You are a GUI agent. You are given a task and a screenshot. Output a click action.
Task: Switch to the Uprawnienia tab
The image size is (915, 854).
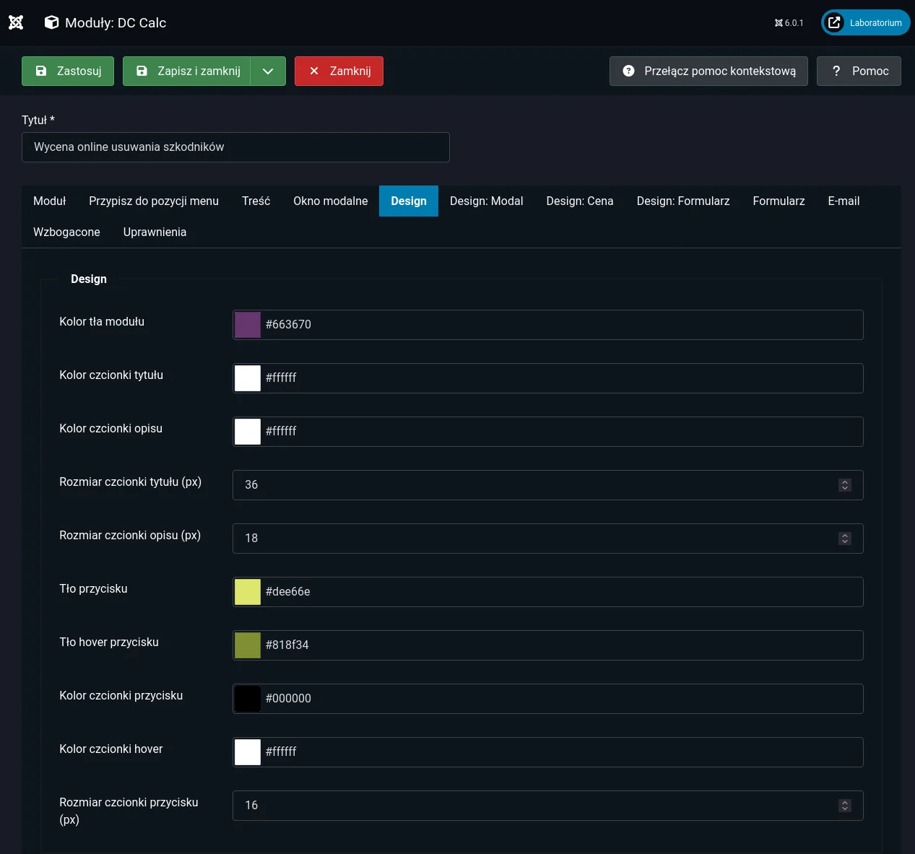(155, 232)
